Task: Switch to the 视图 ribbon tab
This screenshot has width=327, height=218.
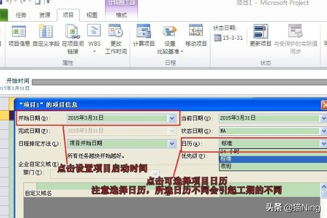Action: [x=92, y=16]
